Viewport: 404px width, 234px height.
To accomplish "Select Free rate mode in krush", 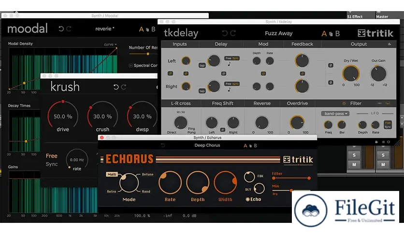I will coord(52,156).
